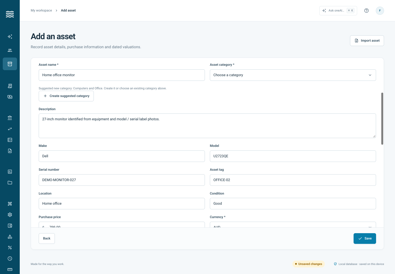Open the sparkles AI icon in sidebar

pos(10,36)
